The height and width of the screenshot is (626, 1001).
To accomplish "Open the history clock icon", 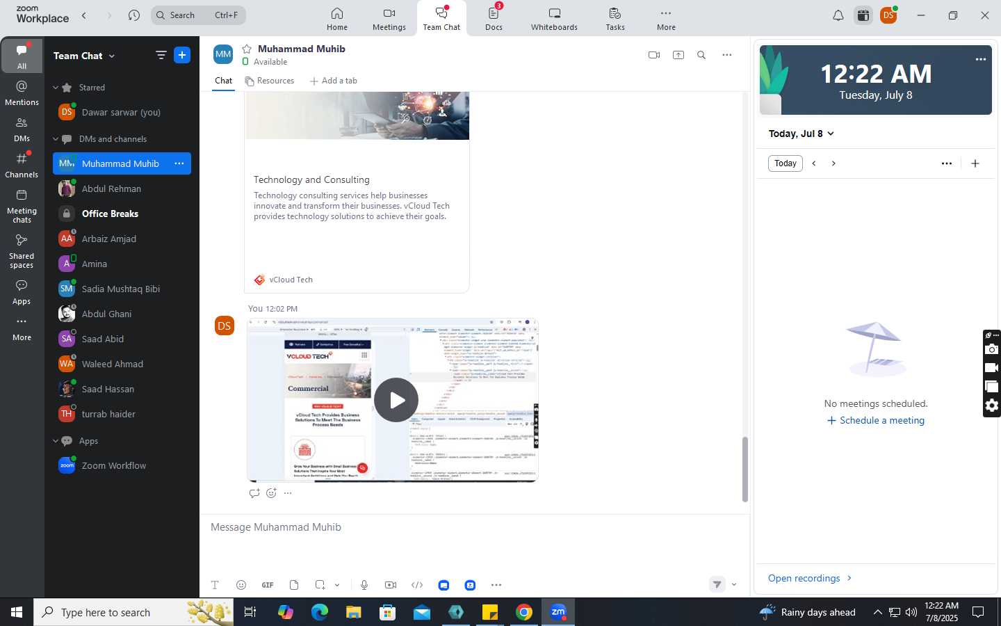I will point(134,15).
